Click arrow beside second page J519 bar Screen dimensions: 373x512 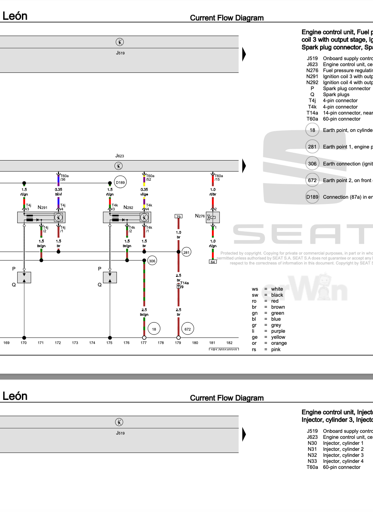[244, 435]
